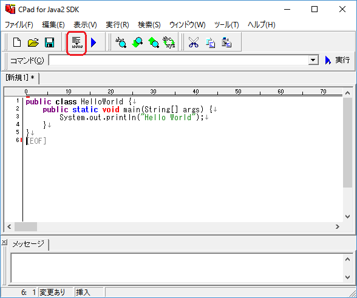Open the find (abc magnifier) tool
357x298 pixels.
coord(121,42)
